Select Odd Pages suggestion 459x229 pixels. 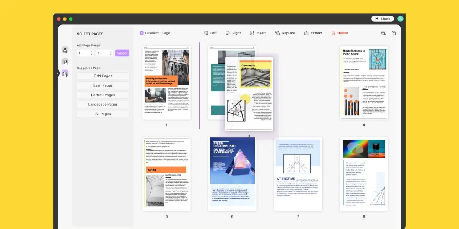(103, 76)
